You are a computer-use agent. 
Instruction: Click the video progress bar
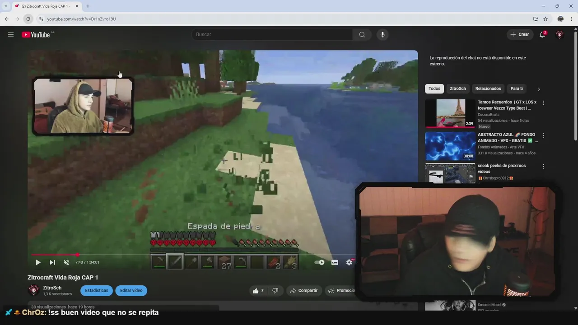coord(193,255)
